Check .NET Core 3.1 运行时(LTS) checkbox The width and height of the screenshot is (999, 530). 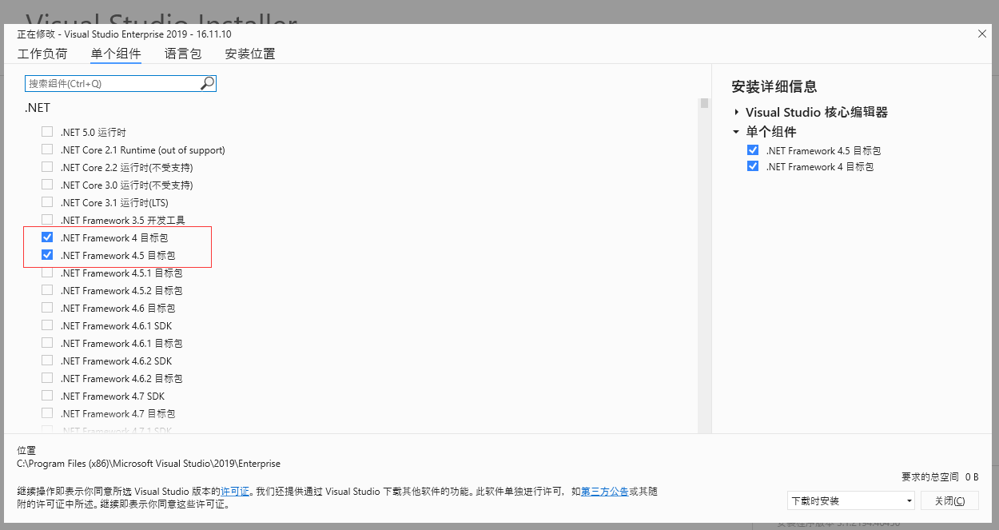(47, 202)
